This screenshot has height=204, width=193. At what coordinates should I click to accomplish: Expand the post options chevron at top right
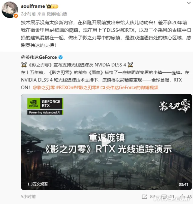tap(189, 3)
